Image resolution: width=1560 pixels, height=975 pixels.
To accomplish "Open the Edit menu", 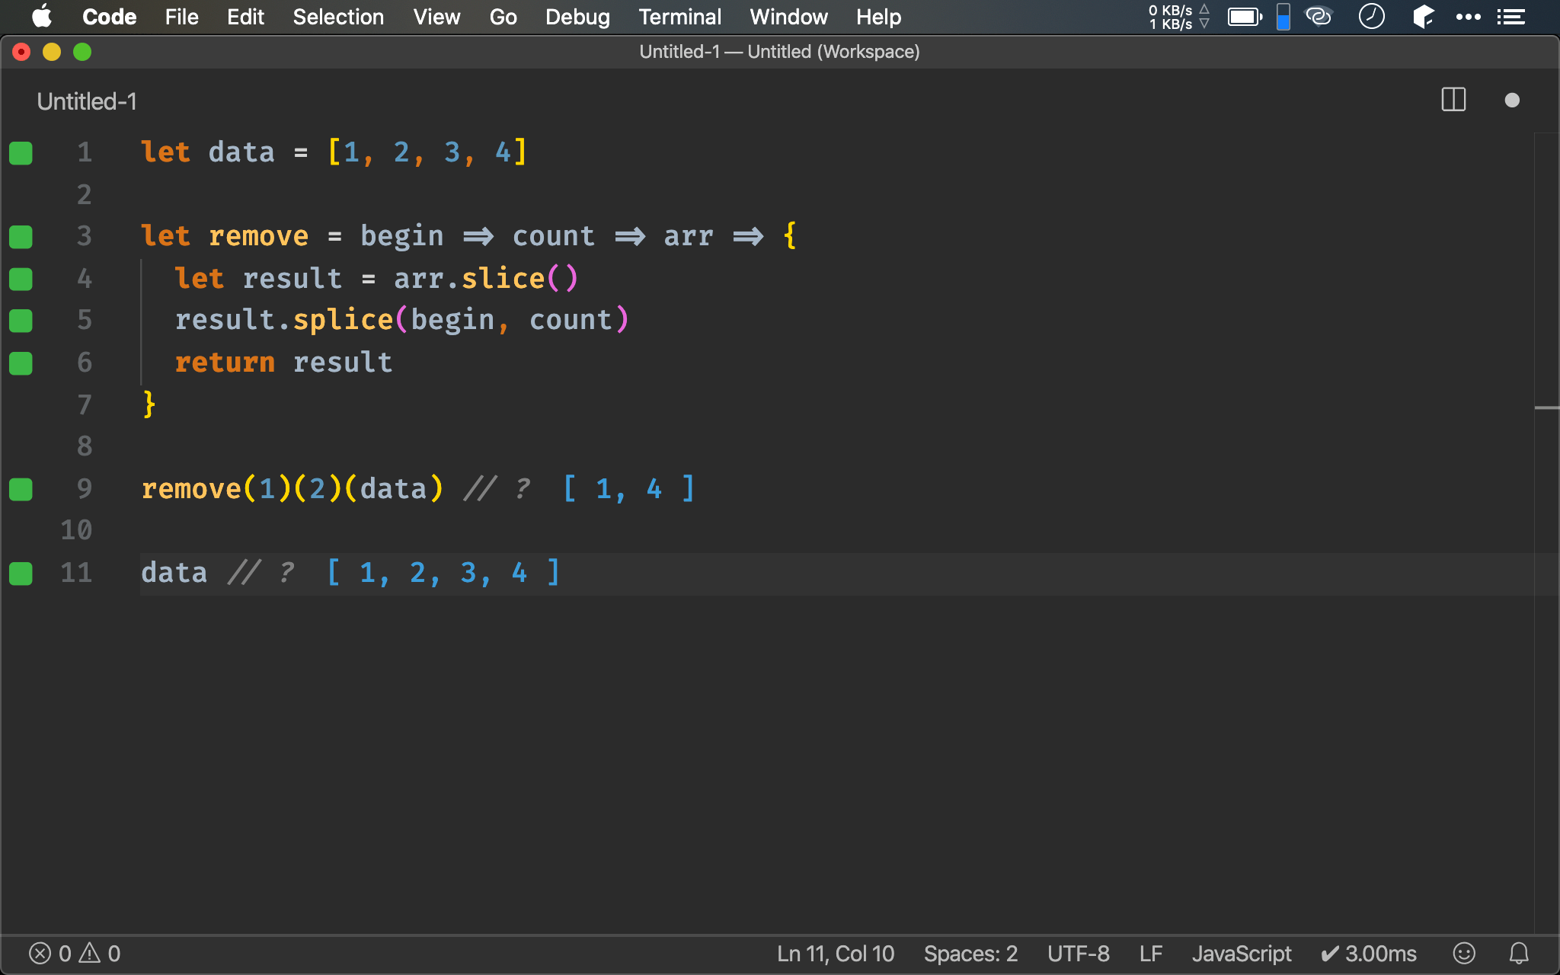I will pos(245,17).
